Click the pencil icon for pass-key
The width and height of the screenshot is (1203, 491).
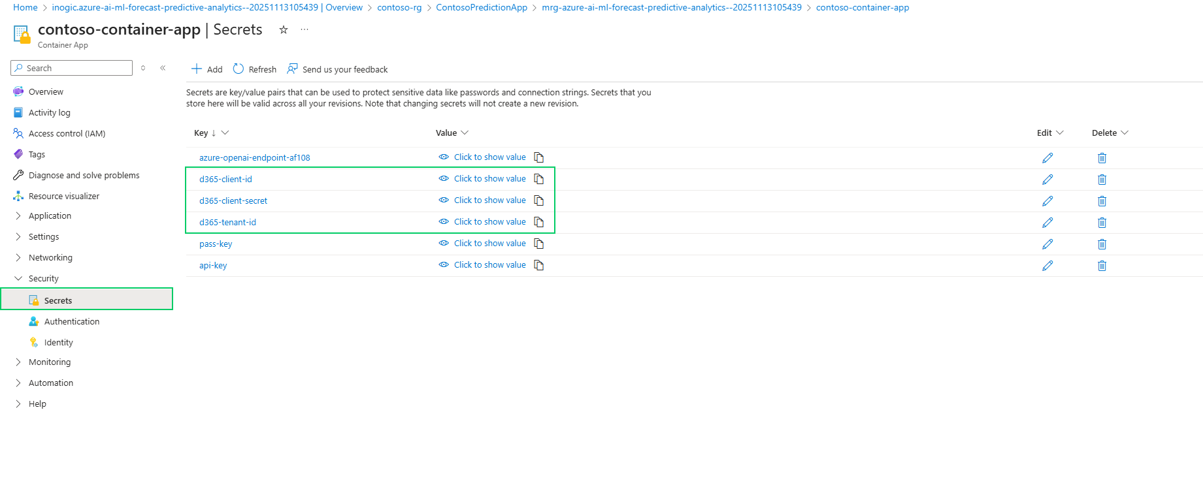1047,244
